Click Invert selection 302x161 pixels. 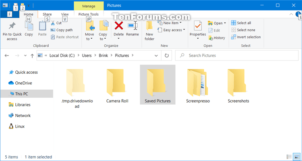pos(246,37)
